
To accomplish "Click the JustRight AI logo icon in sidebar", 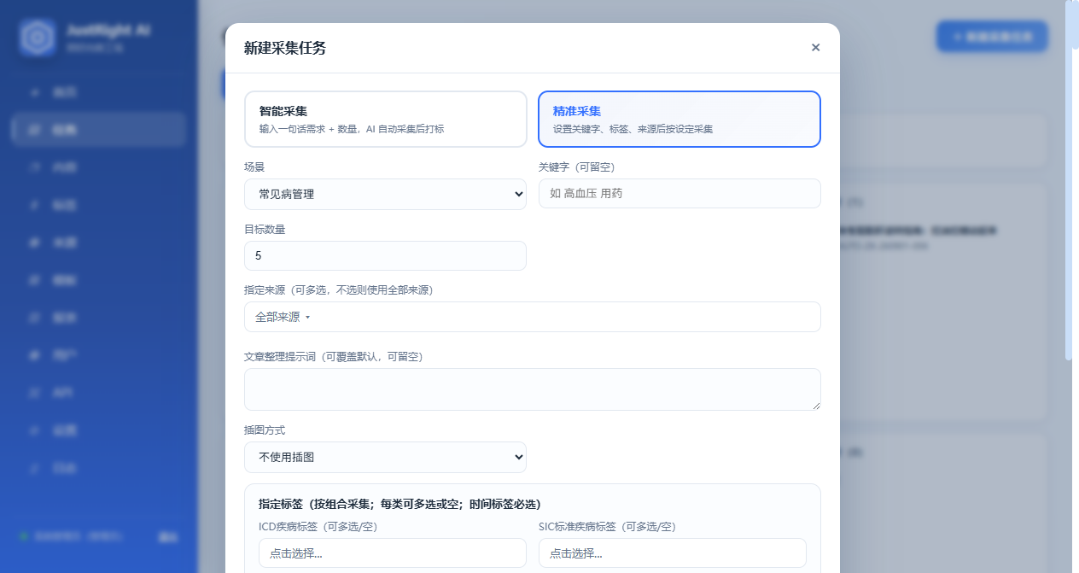I will click(x=38, y=37).
